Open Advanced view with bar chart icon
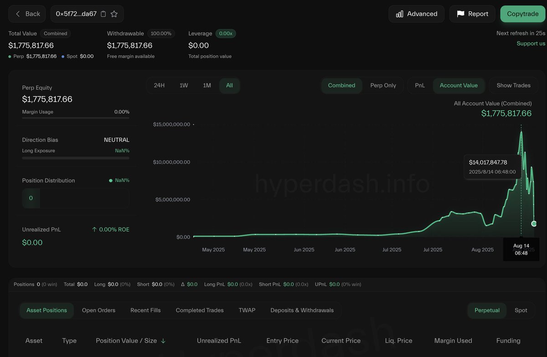Image resolution: width=547 pixels, height=357 pixels. coord(417,14)
